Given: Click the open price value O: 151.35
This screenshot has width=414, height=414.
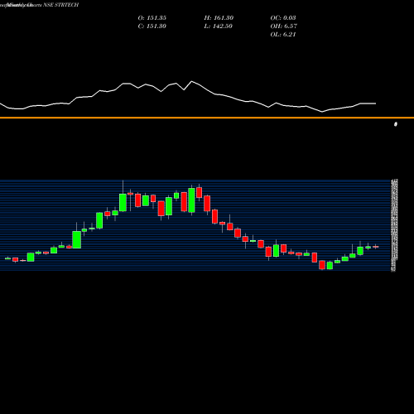Looking at the screenshot, I should [x=152, y=18].
